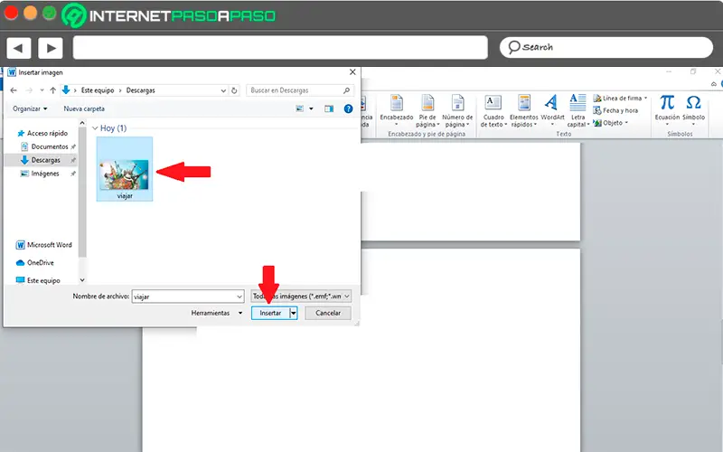Insert WordArt from the ribbon
This screenshot has width=723, height=452.
(x=552, y=109)
